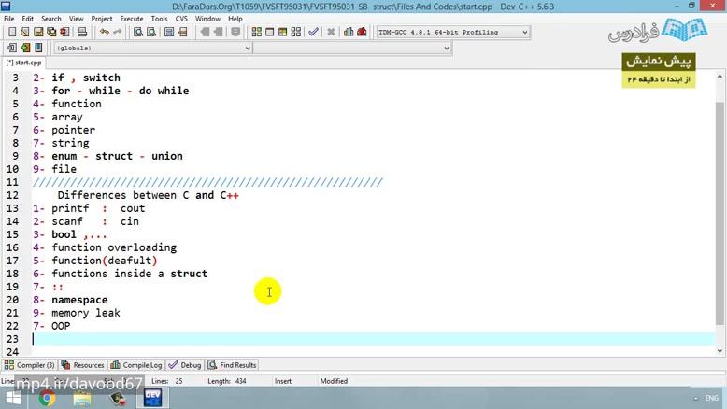
Task: Click the Print toolbar icon
Action: point(82,32)
